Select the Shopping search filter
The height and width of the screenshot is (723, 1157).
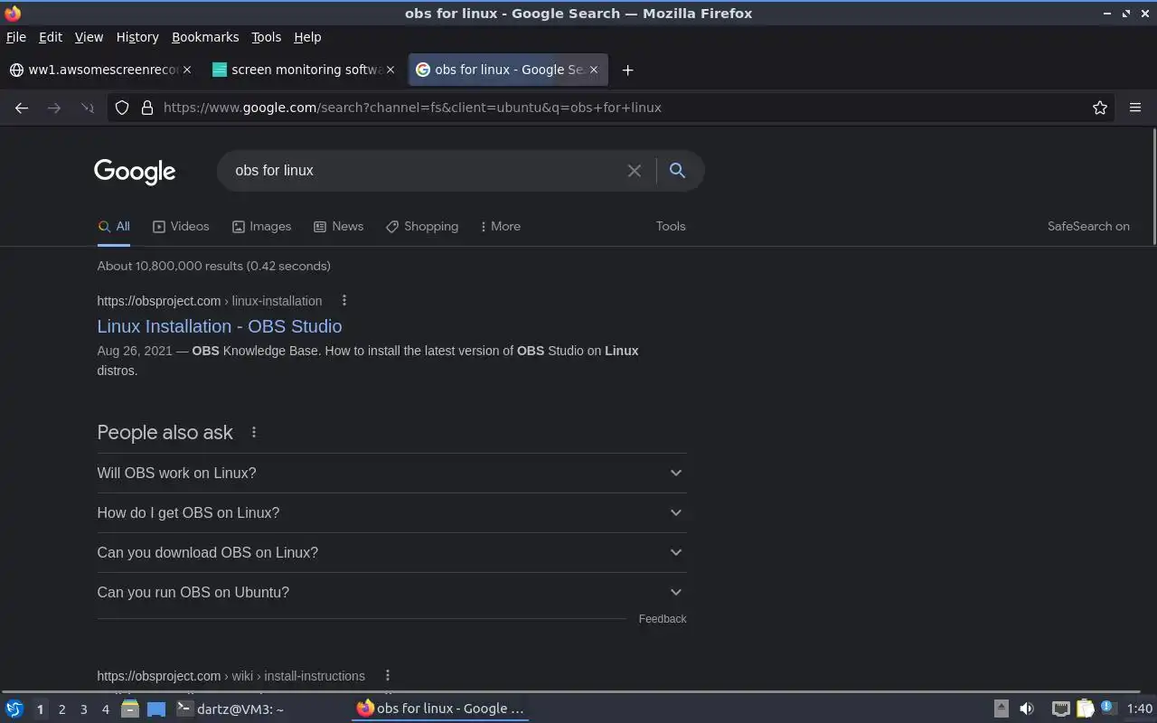(422, 226)
